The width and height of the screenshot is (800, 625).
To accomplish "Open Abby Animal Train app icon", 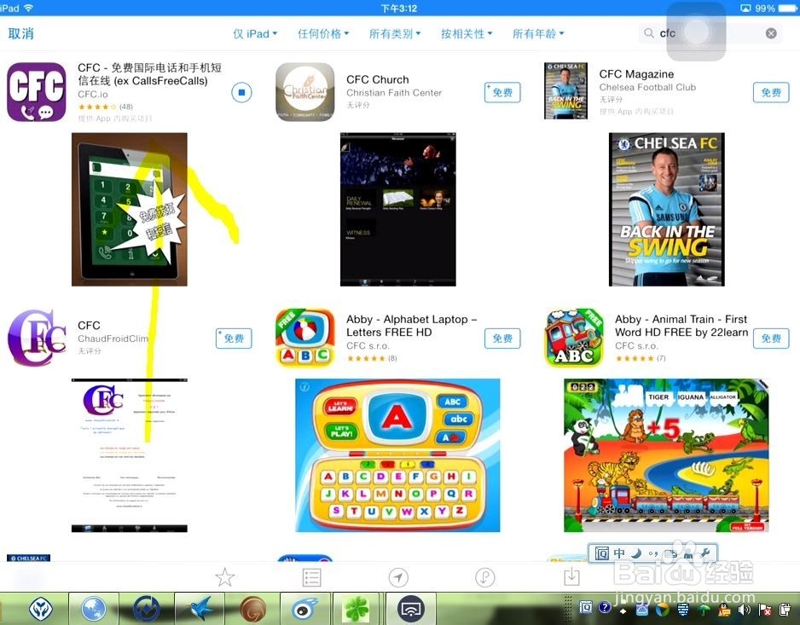I will tap(574, 338).
